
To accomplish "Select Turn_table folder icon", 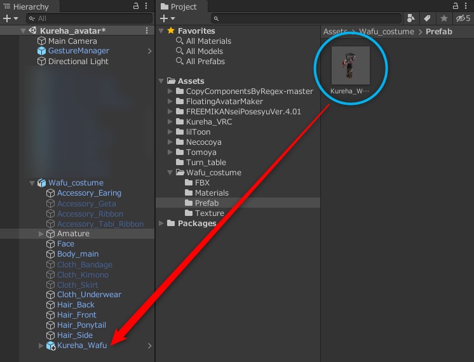I will click(180, 162).
